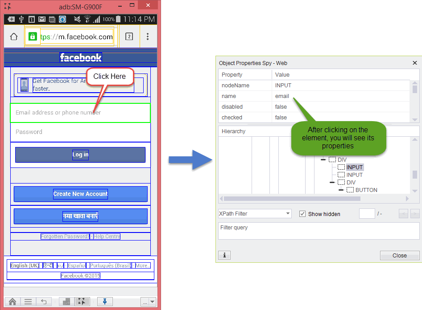This screenshot has width=422, height=310.
Task: Tap the browser home icon
Action: tap(14, 37)
